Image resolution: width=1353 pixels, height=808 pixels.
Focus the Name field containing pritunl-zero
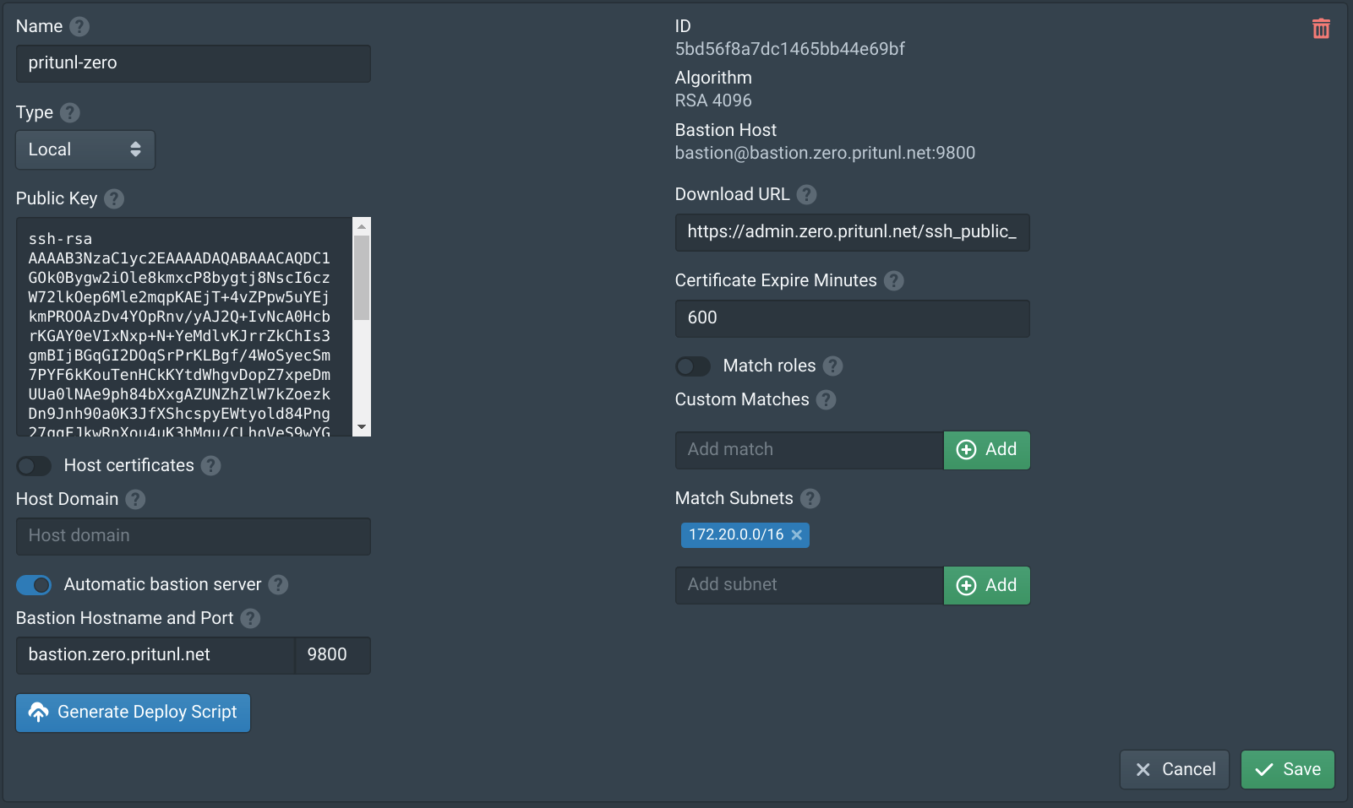(194, 63)
